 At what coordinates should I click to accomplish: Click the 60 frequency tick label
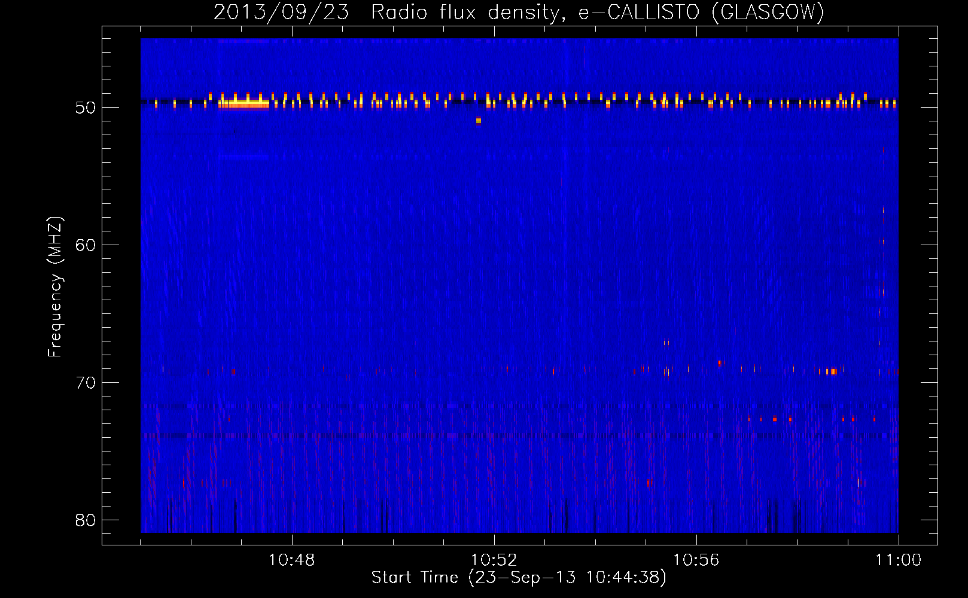(x=86, y=246)
